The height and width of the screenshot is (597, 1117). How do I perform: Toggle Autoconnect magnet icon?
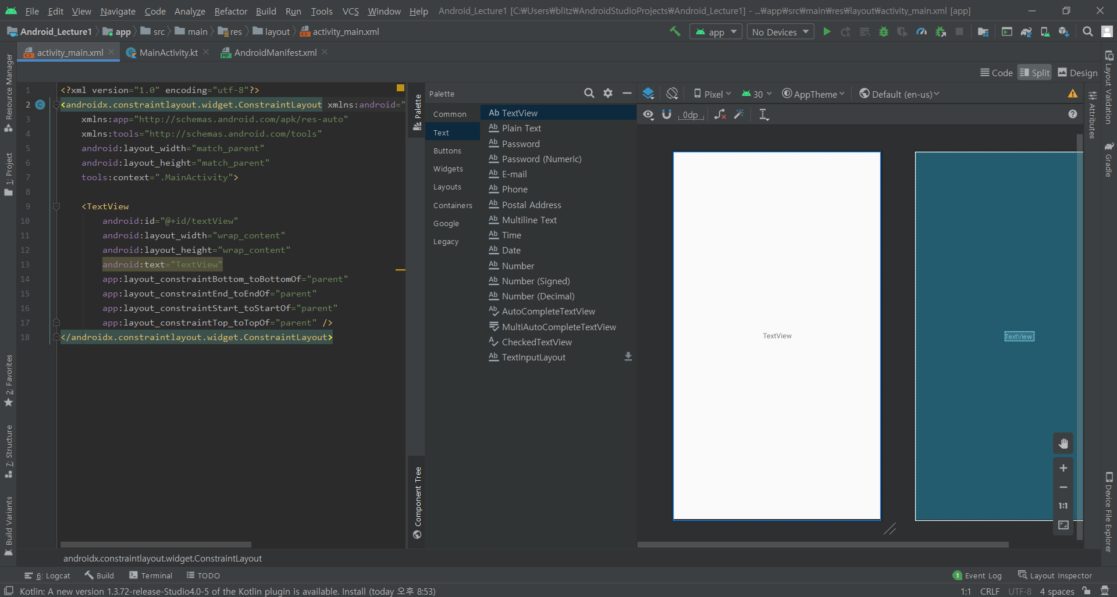(667, 115)
